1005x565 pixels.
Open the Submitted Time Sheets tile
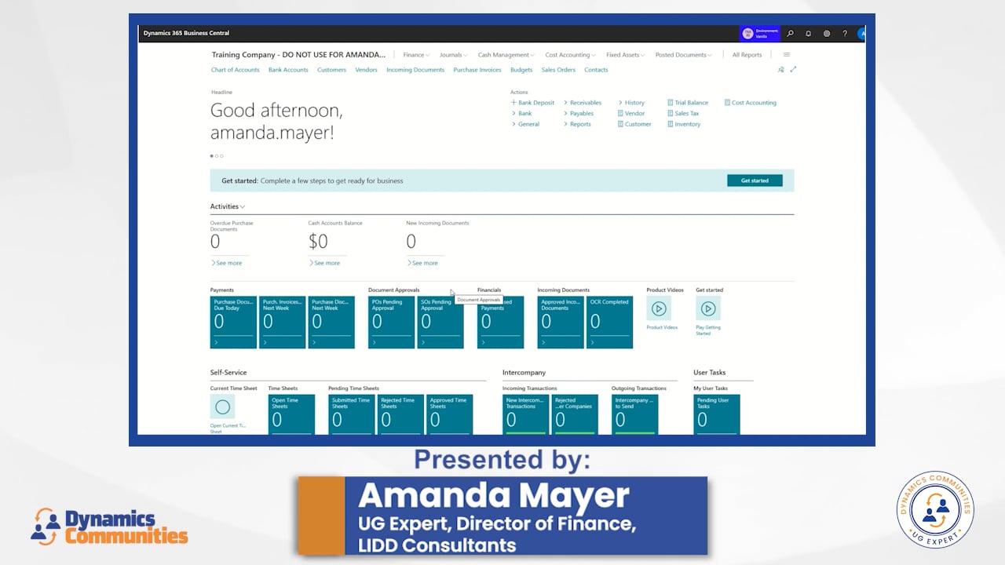point(352,414)
